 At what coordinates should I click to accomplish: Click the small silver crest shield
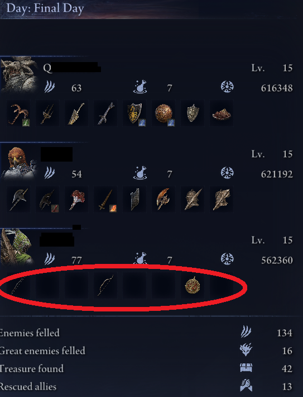tap(193, 113)
